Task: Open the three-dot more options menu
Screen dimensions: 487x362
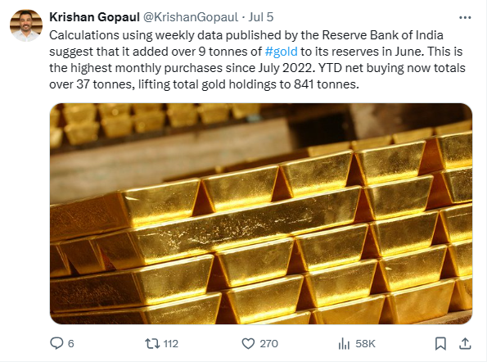Action: pos(465,18)
